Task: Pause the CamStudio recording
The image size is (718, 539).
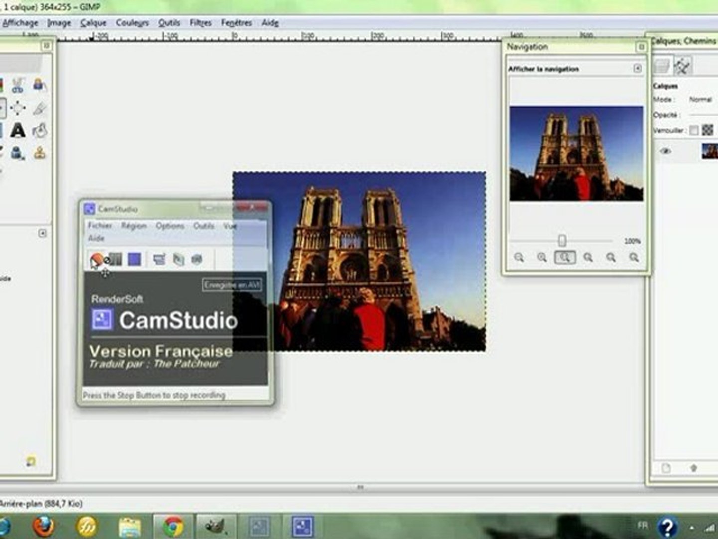Action: point(115,259)
